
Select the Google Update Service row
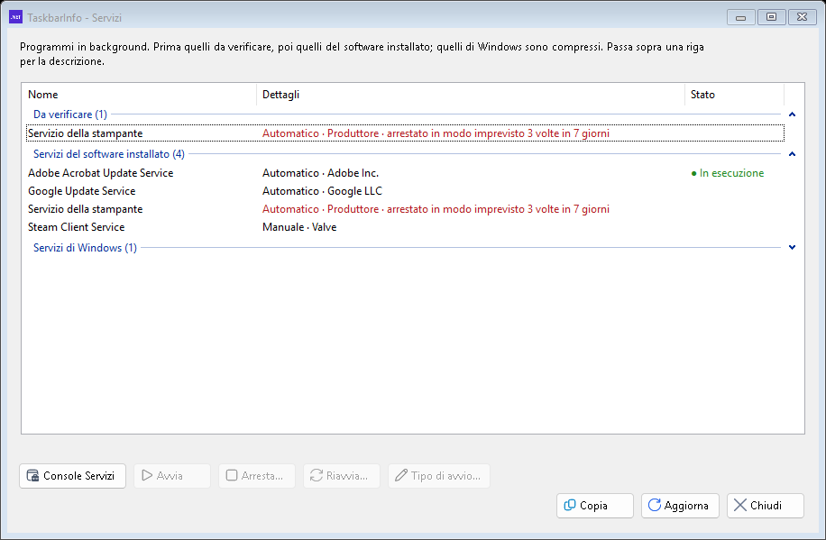coord(405,191)
